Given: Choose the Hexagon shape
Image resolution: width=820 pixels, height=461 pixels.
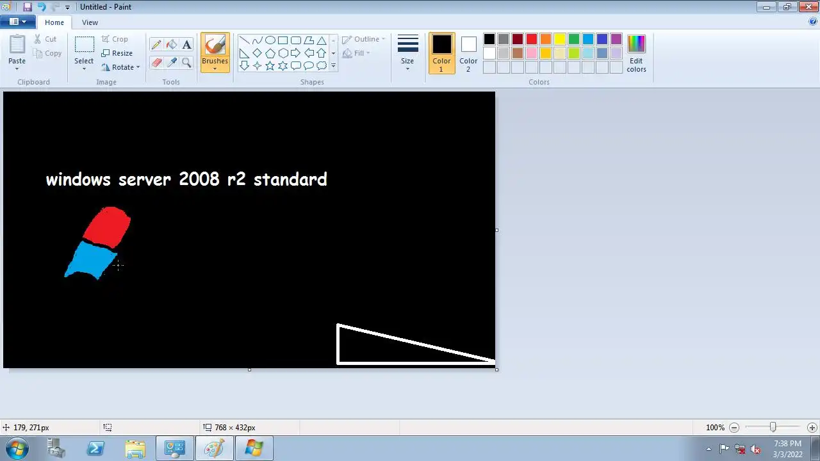Looking at the screenshot, I should pyautogui.click(x=283, y=53).
